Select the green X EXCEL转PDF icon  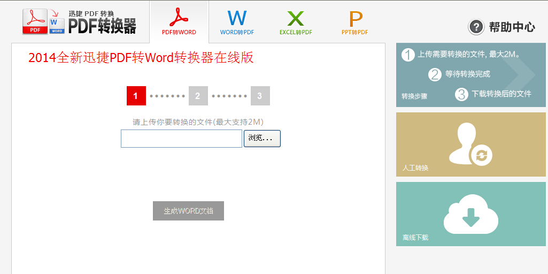(296, 19)
